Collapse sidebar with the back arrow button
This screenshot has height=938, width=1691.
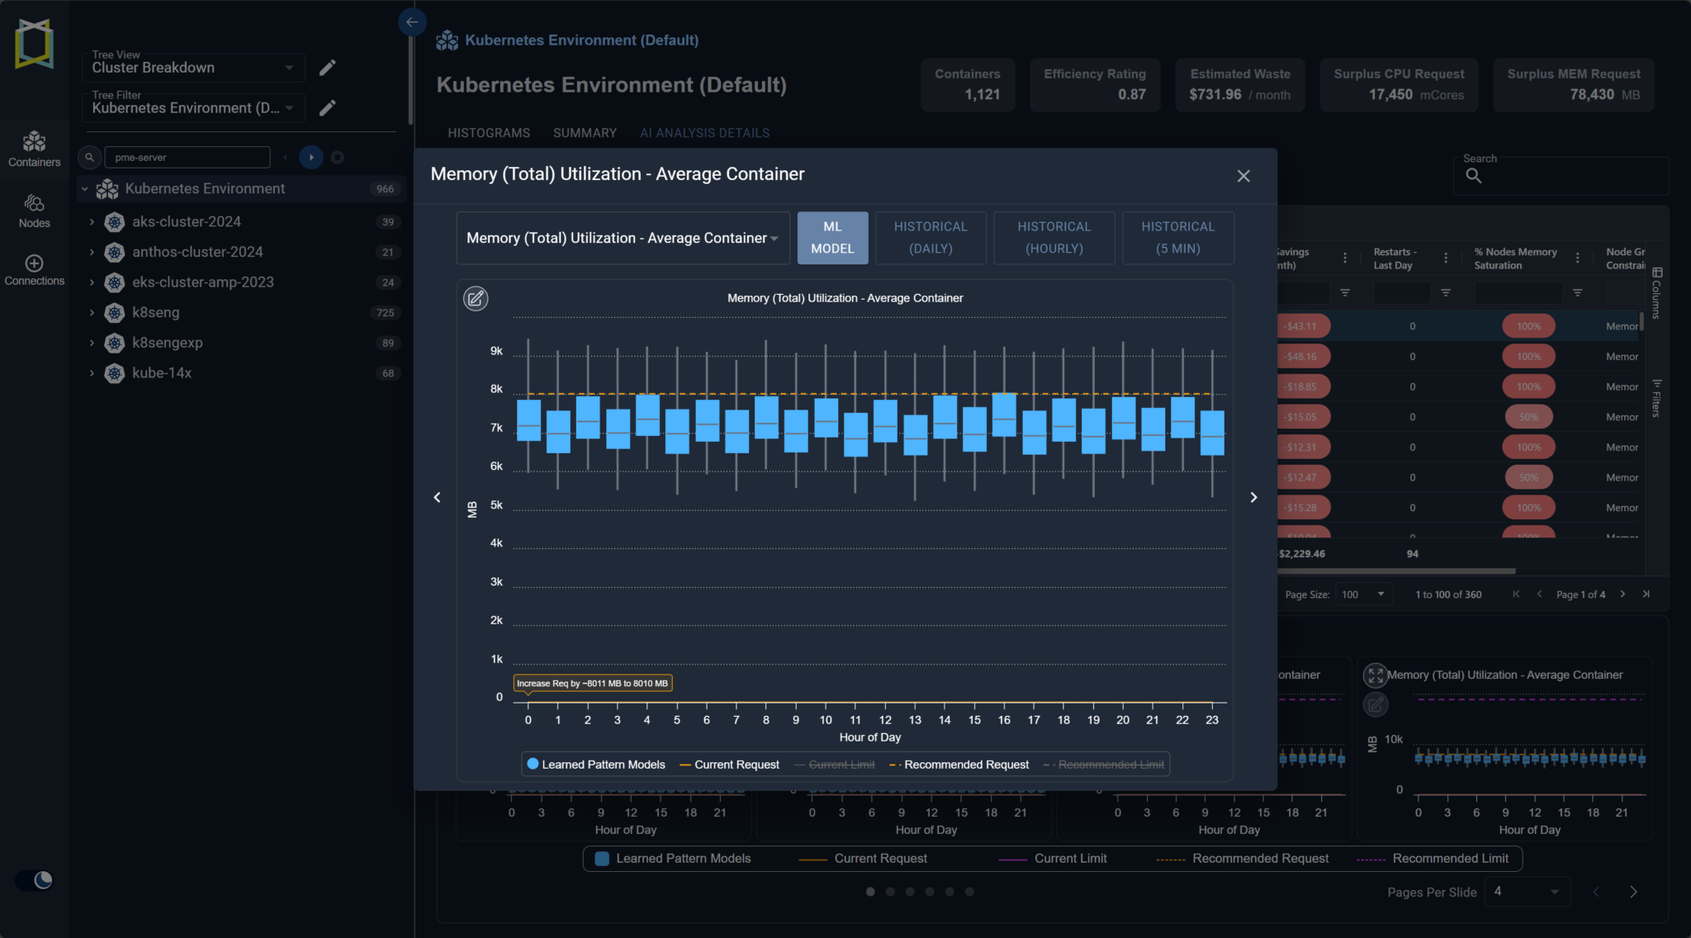pos(412,22)
